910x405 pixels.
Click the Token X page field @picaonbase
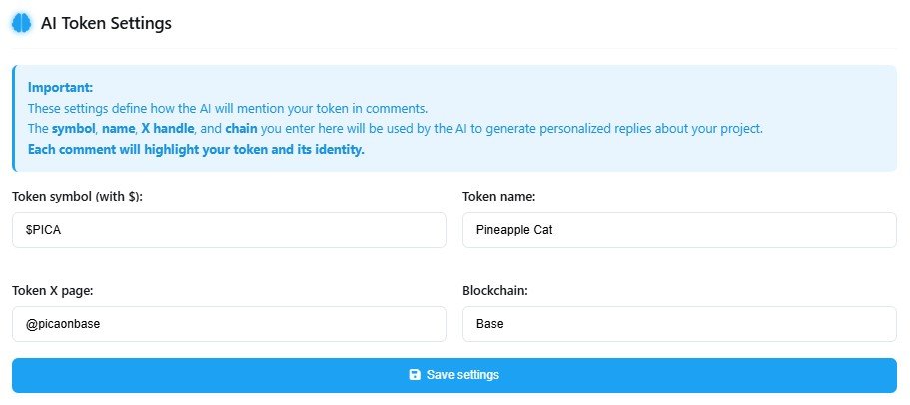[x=229, y=324]
